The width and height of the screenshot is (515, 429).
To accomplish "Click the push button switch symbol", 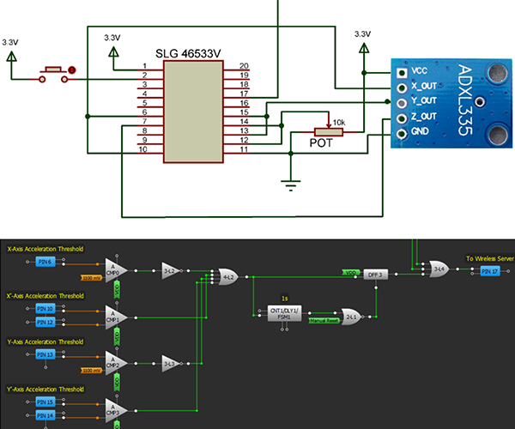I will point(53,75).
